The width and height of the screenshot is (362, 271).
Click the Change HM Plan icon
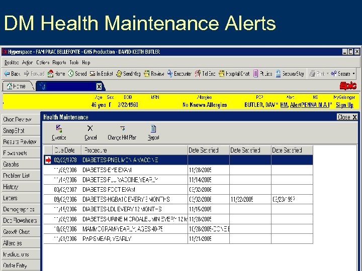[122, 128]
